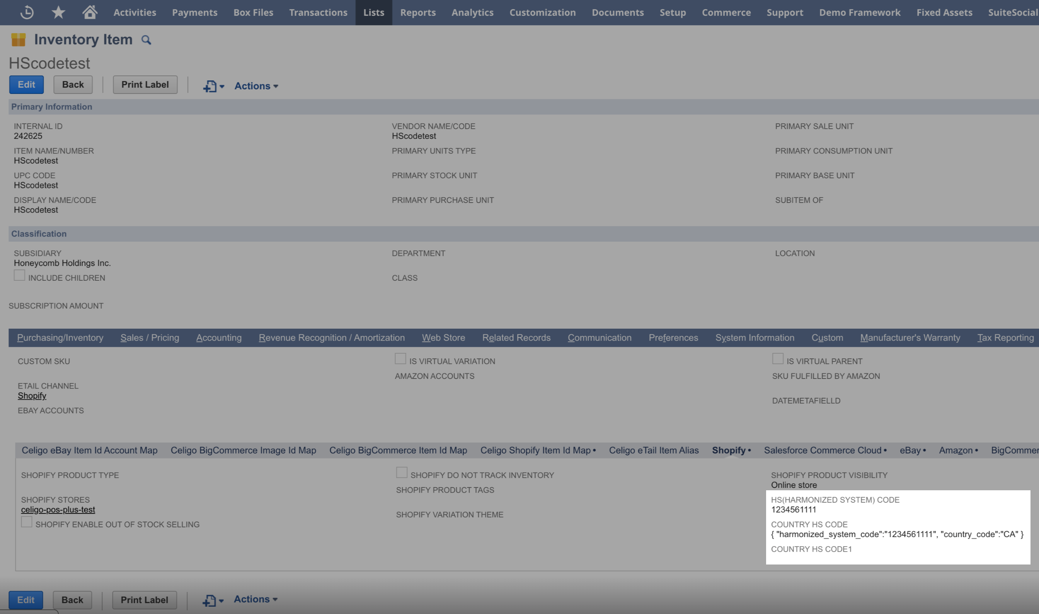Switch to Manufacturer's Warranty tab
The width and height of the screenshot is (1039, 614).
point(910,338)
